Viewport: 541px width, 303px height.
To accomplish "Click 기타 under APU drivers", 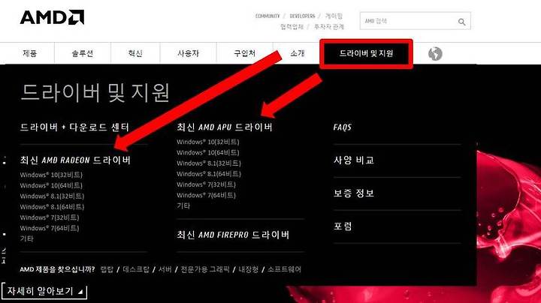I will pos(183,206).
